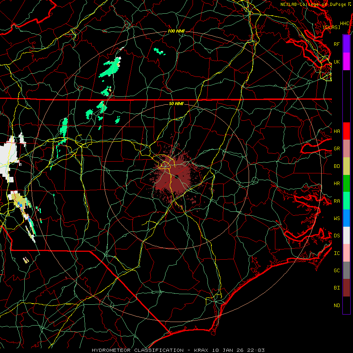Viewport: 353px width, 353px height.
Task: Click the GR legend label
Action: coord(337,149)
